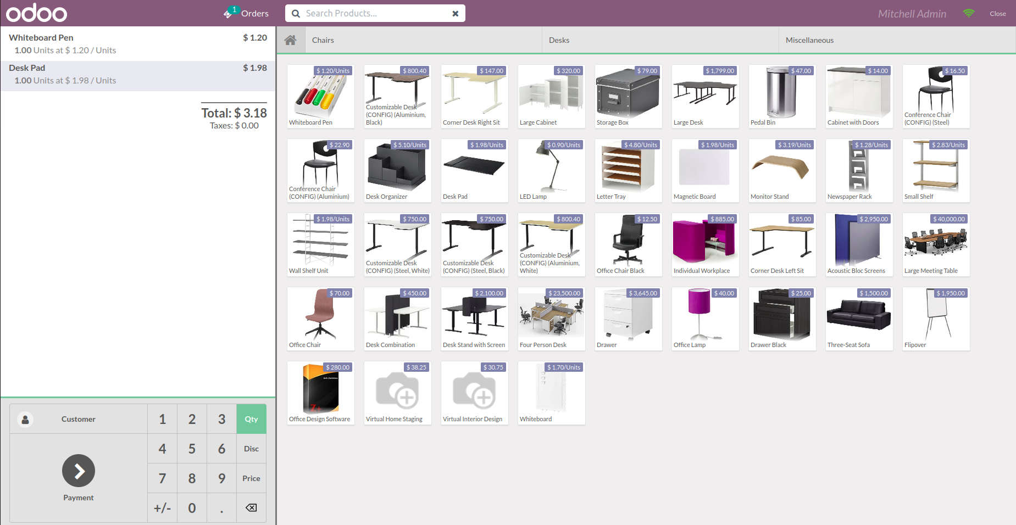This screenshot has height=525, width=1016.
Task: Switch numpad to Price mode
Action: click(x=251, y=478)
